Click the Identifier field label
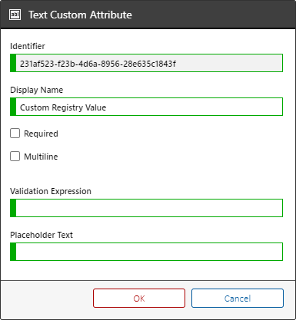The image size is (296, 320). 28,46
